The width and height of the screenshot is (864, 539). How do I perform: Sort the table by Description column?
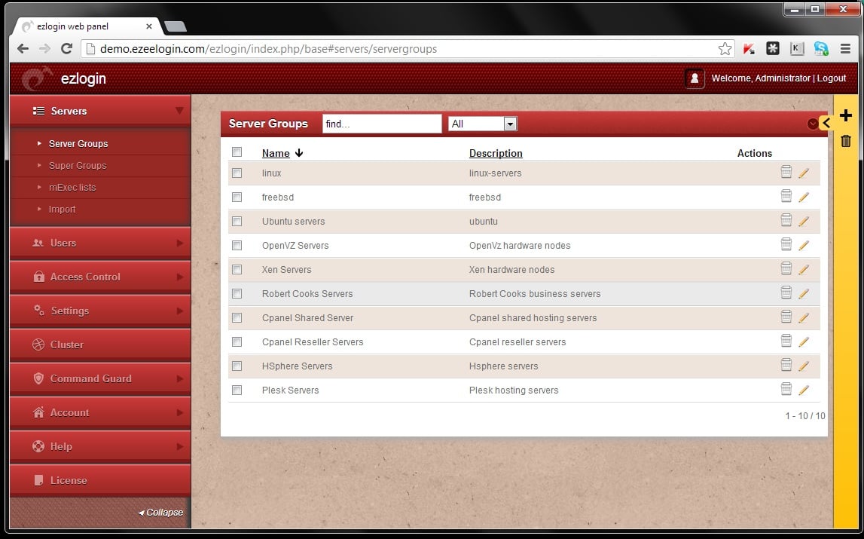tap(496, 153)
